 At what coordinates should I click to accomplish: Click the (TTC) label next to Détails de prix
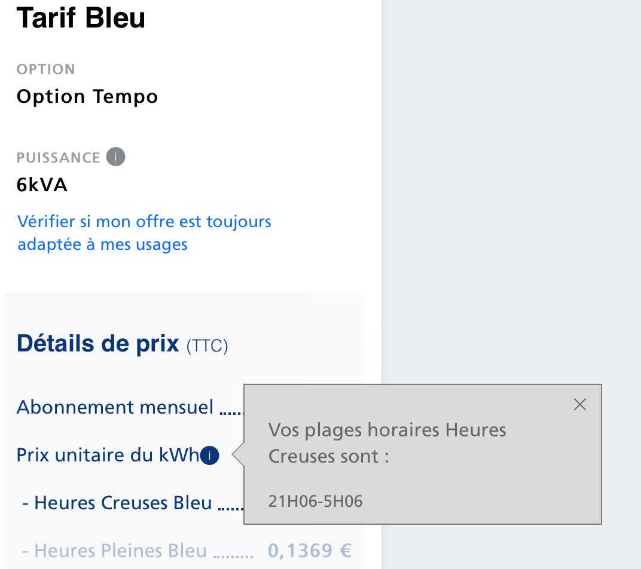click(207, 346)
